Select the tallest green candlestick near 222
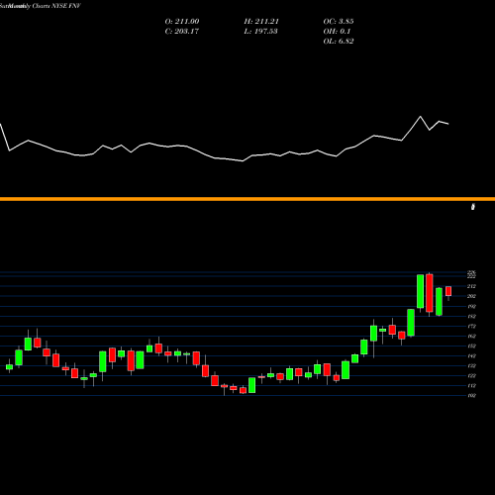The width and height of the screenshot is (495, 495). tap(421, 291)
